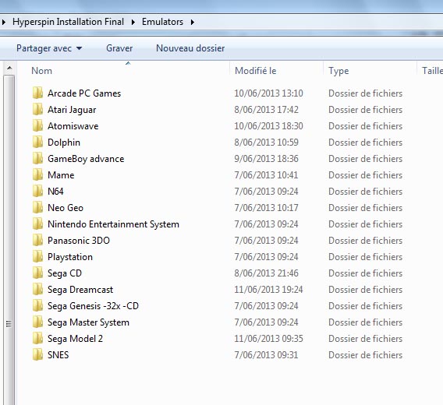The height and width of the screenshot is (405, 443).
Task: Select the Arcade PC Games folder name
Action: point(84,93)
